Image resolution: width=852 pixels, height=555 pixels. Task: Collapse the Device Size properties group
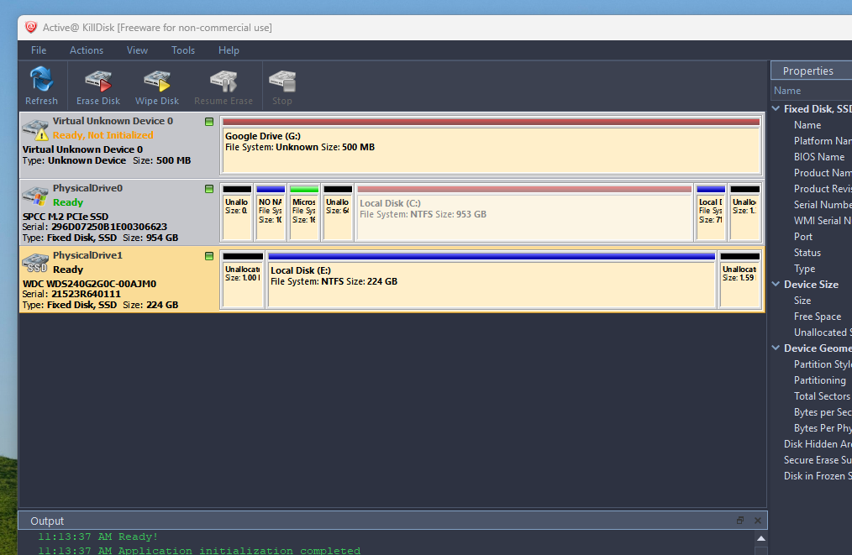[776, 285]
